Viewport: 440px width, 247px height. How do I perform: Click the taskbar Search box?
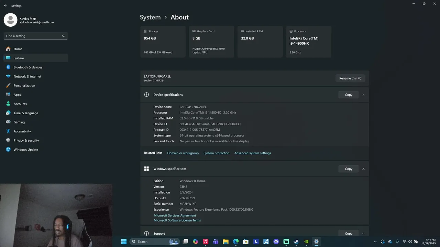[x=154, y=242]
